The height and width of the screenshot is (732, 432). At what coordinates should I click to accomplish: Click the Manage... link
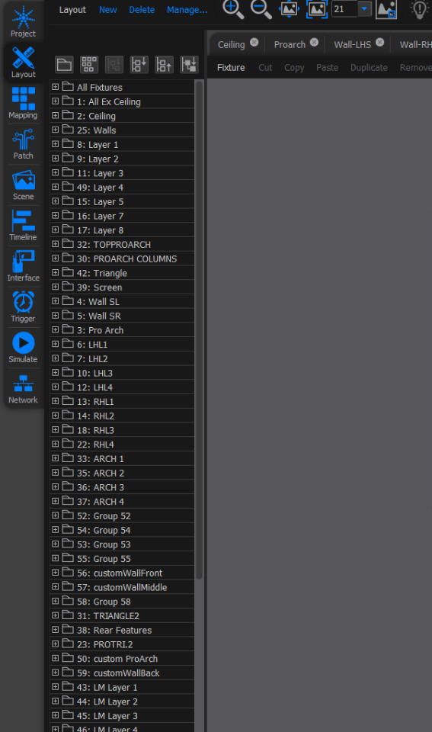pyautogui.click(x=187, y=10)
